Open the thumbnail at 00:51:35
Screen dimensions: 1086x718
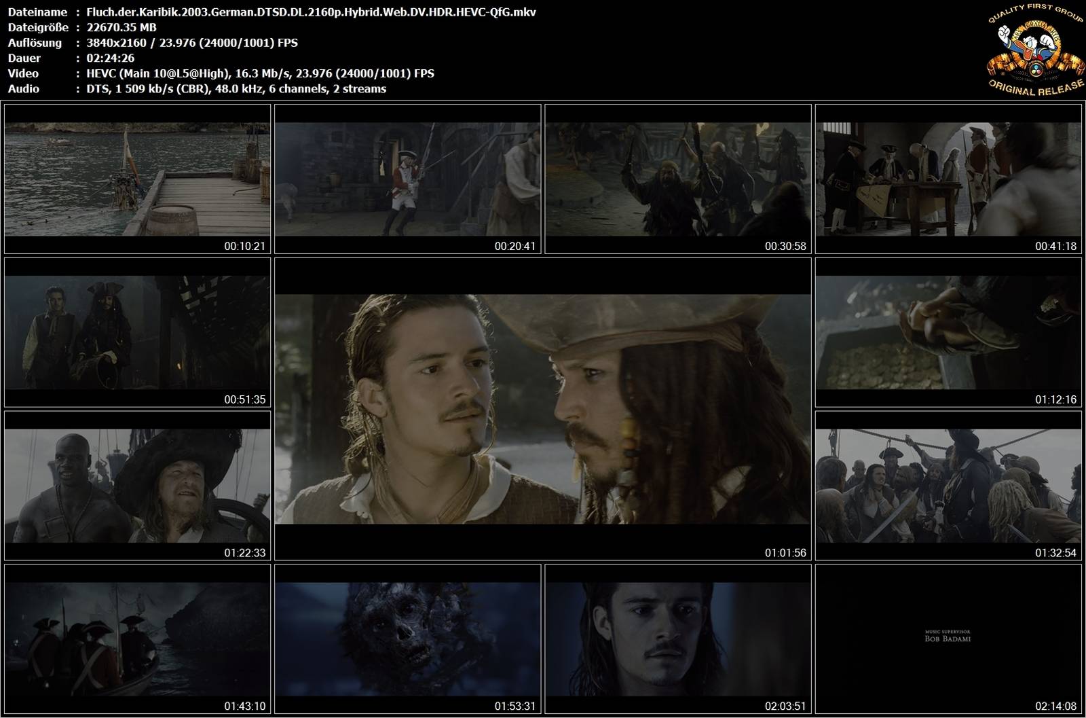[137, 332]
